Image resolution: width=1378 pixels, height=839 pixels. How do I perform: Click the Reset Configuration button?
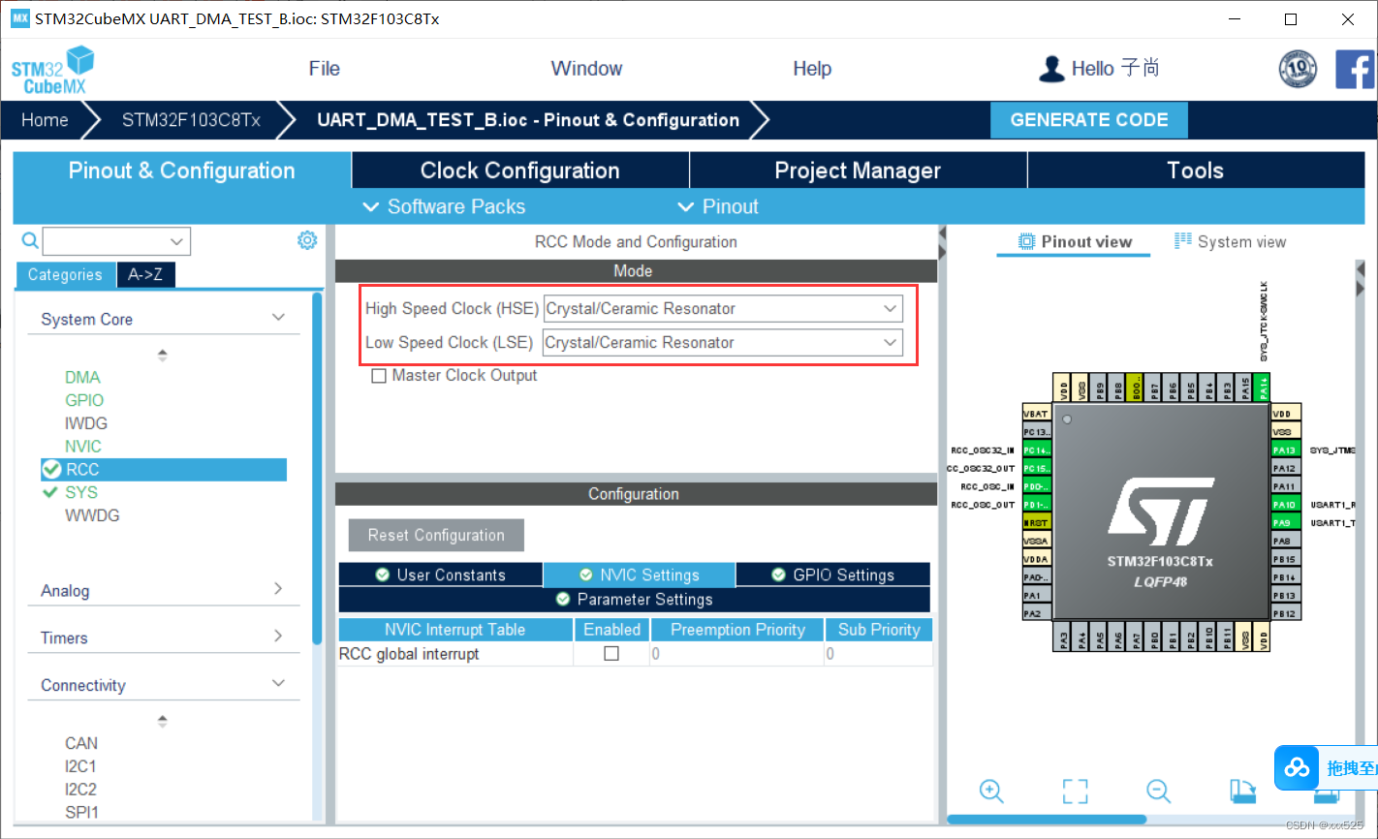click(x=436, y=535)
